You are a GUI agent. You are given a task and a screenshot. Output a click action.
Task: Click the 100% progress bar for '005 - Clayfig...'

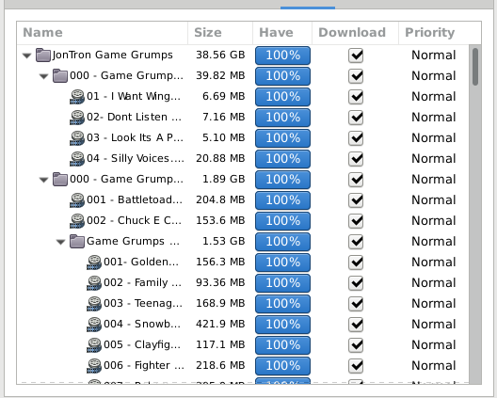282,344
